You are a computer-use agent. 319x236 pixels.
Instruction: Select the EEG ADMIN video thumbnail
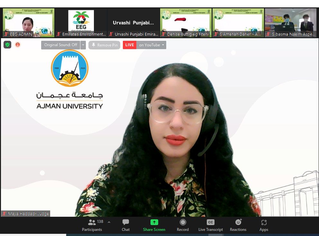28,22
